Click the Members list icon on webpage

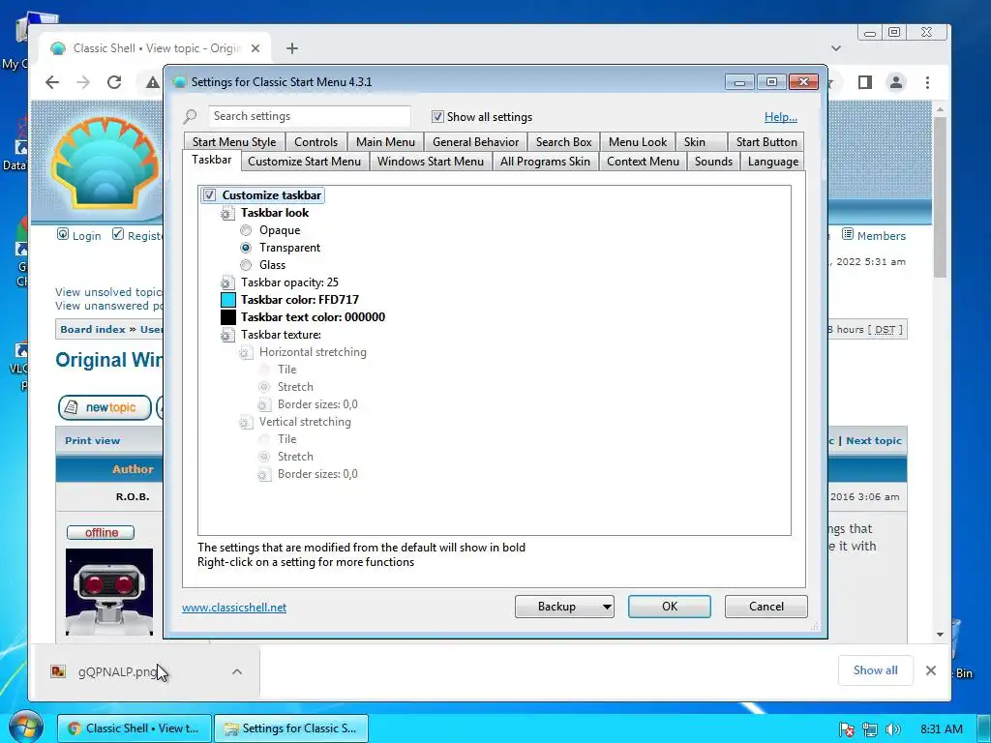click(848, 234)
